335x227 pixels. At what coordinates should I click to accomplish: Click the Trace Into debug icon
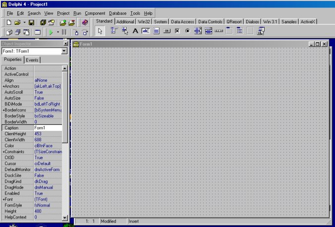pyautogui.click(x=76, y=32)
